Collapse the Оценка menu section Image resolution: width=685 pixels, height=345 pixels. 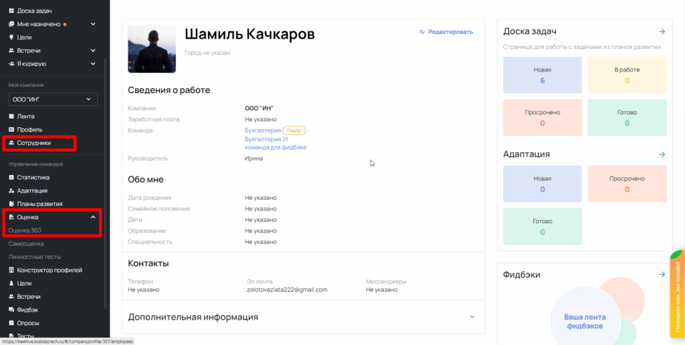click(93, 217)
